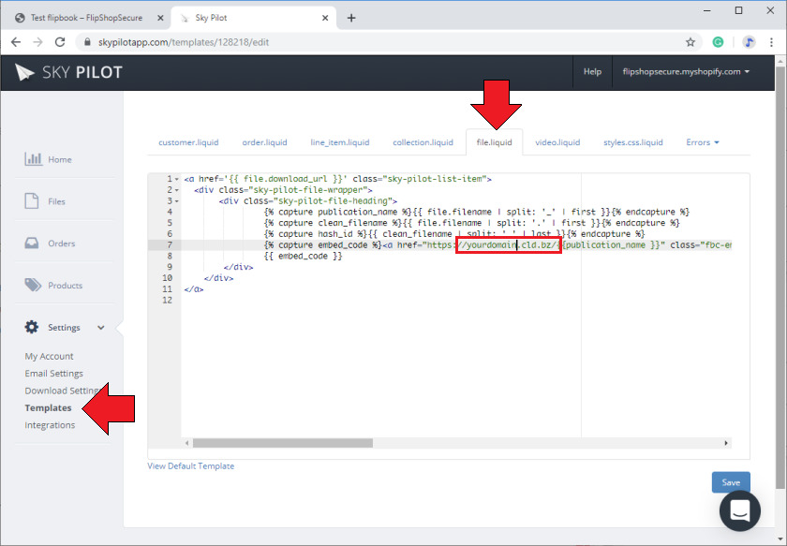View site padlock security info
The image size is (787, 546).
[87, 42]
